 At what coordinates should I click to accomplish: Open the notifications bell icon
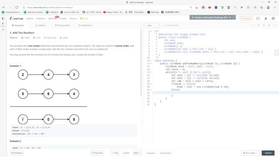265,18
